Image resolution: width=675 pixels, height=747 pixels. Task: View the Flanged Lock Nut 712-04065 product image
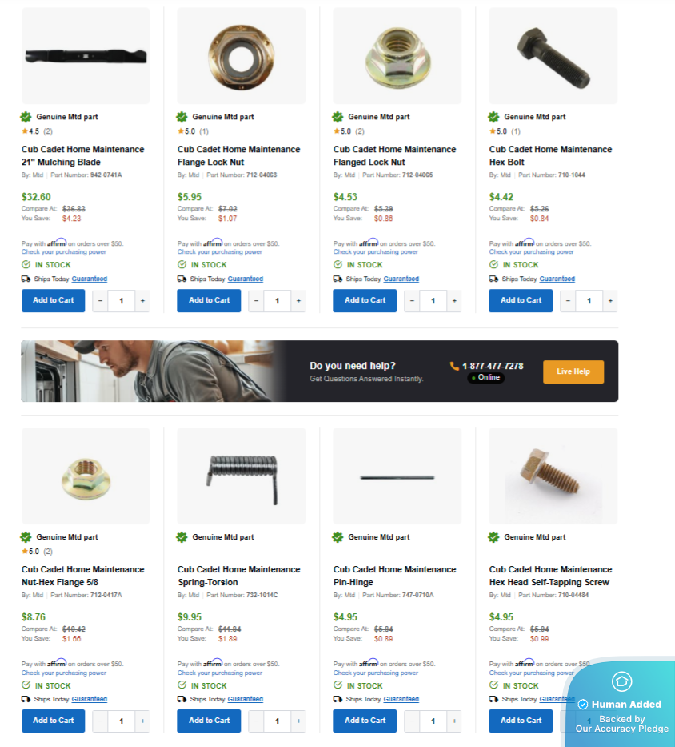click(397, 56)
